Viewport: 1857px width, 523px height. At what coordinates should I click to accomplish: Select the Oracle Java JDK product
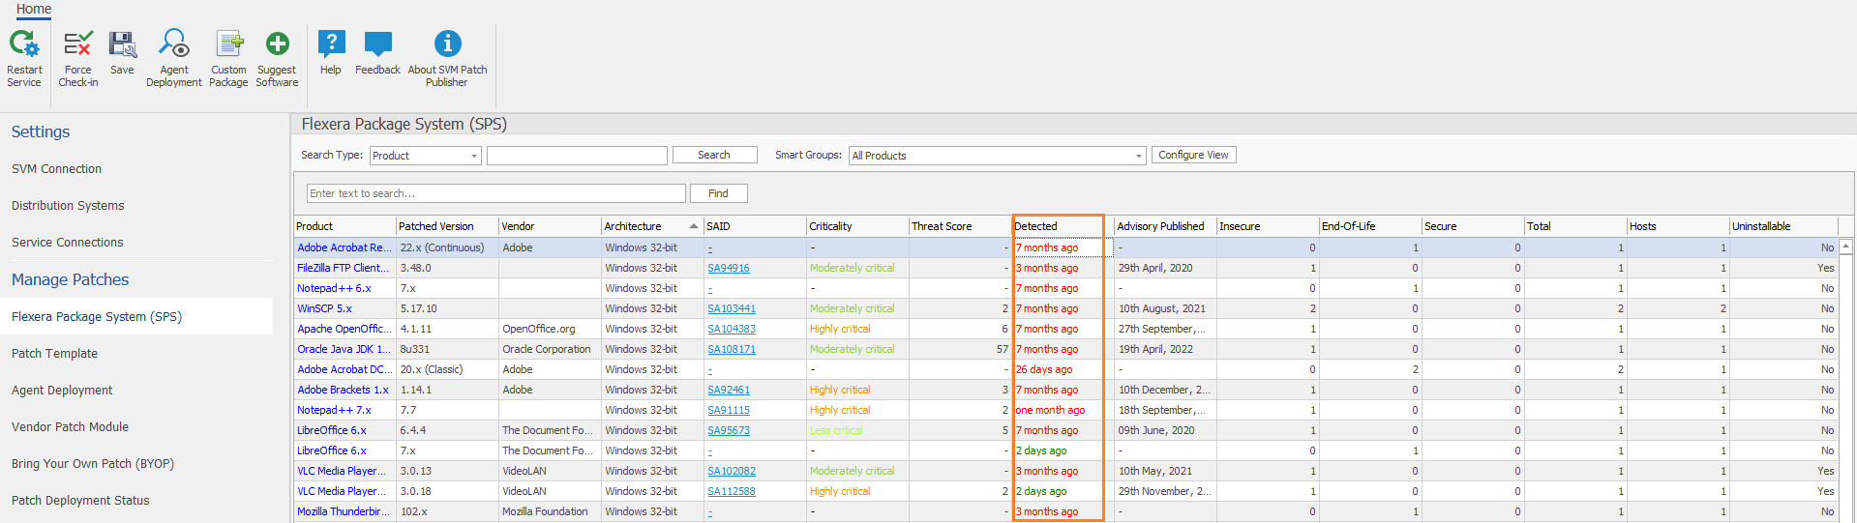[344, 349]
